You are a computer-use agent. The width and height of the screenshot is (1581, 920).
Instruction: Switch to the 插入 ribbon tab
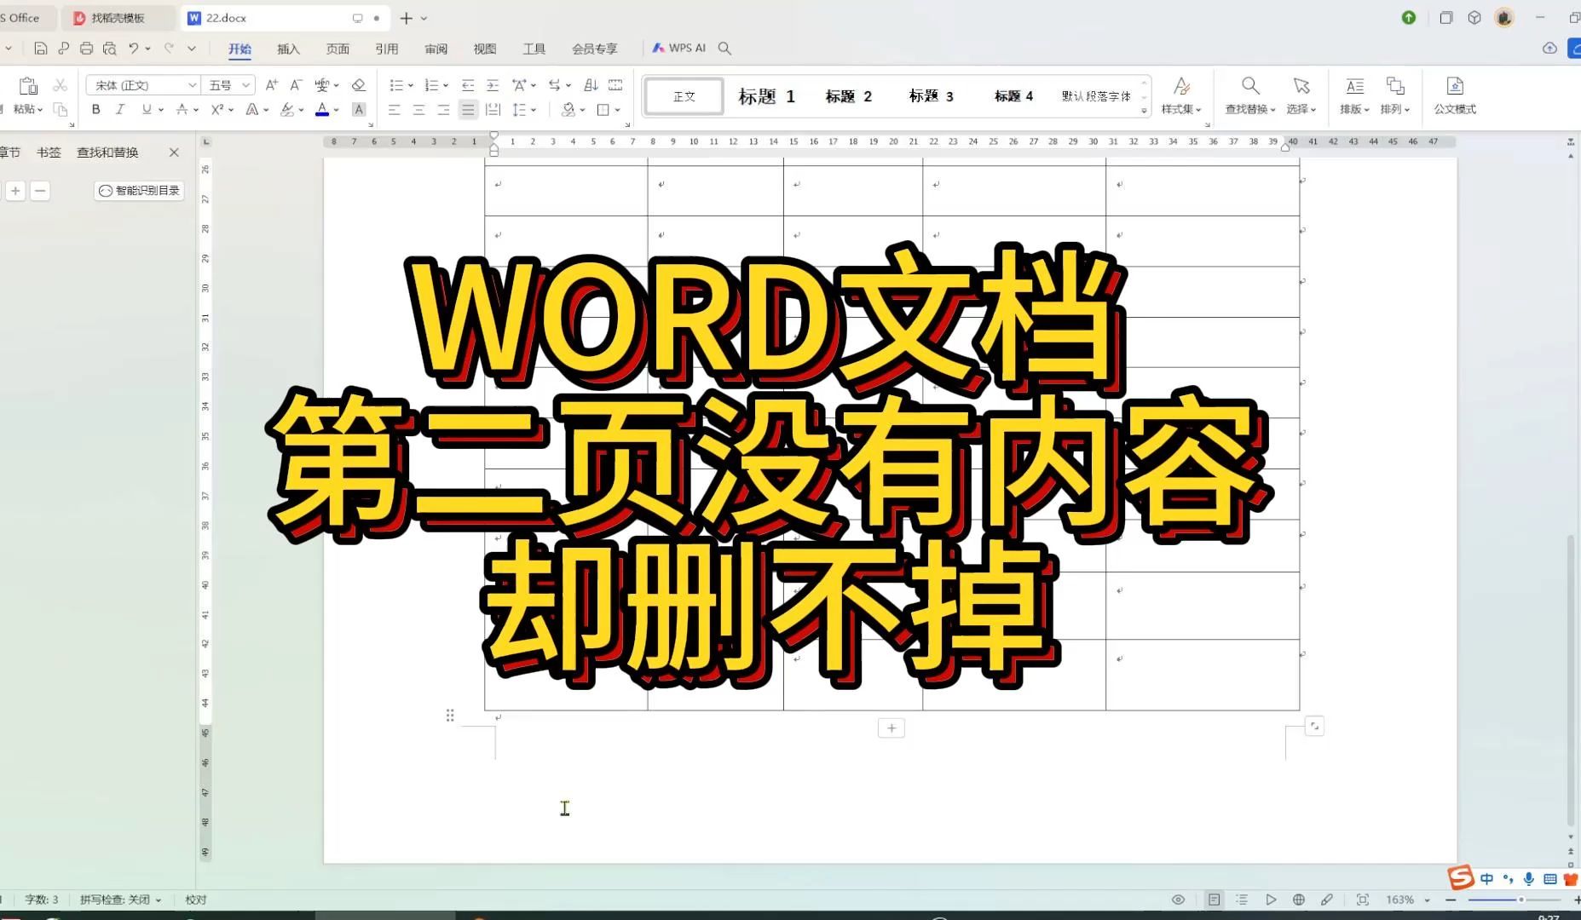(x=287, y=49)
